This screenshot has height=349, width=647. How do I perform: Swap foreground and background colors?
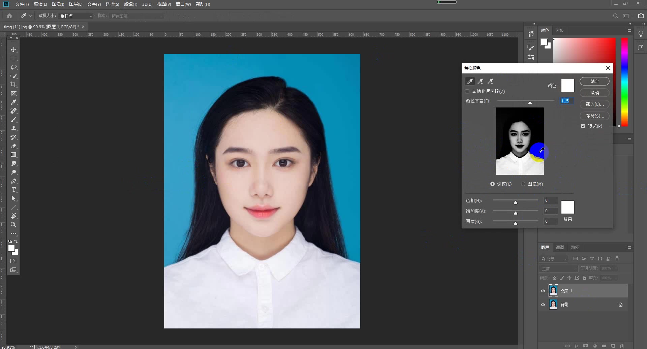click(16, 242)
